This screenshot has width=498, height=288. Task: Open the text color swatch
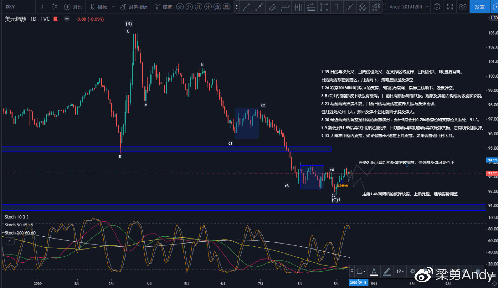point(374,272)
